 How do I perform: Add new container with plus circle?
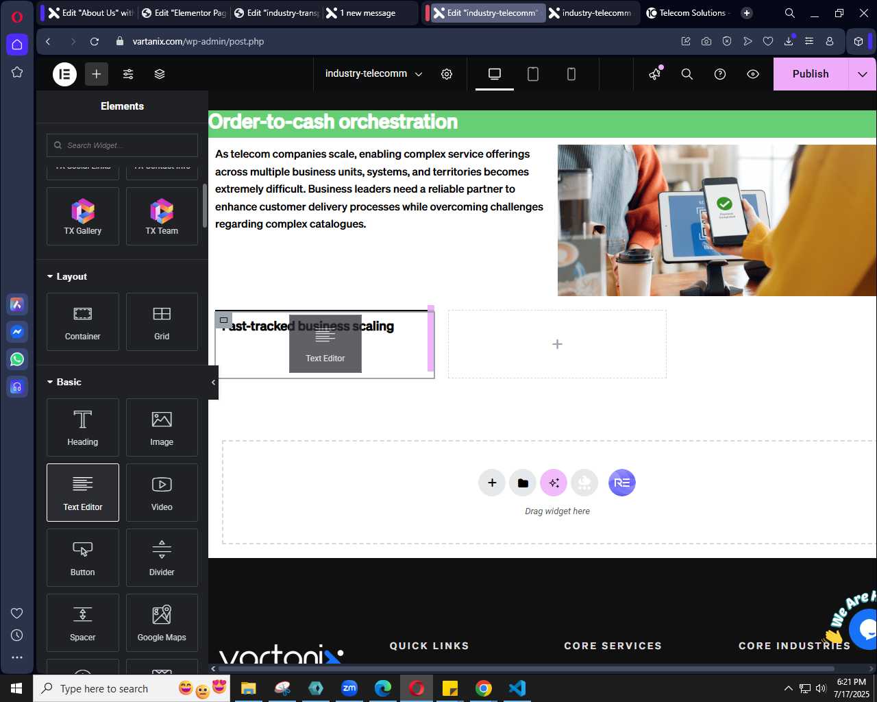click(x=492, y=483)
